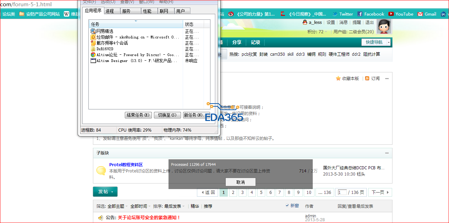Click the Gmail bookmark icon
The width and height of the screenshot is (449, 223).
point(420,14)
